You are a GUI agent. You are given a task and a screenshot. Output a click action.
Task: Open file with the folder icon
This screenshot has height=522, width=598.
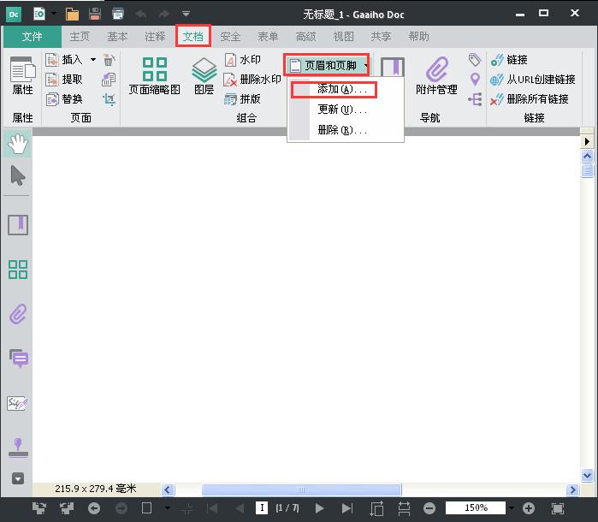tap(72, 14)
